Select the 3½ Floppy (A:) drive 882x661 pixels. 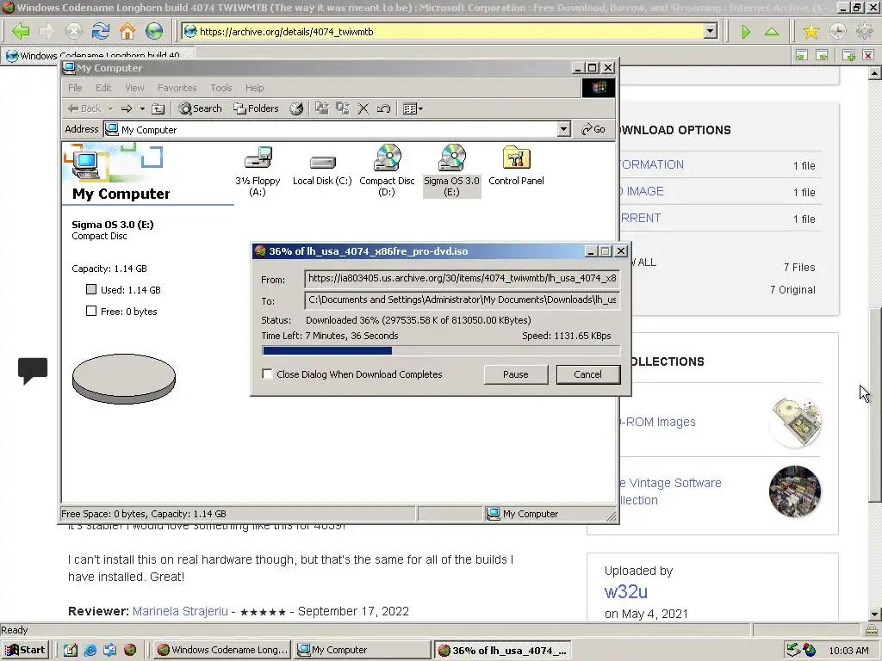(x=258, y=171)
